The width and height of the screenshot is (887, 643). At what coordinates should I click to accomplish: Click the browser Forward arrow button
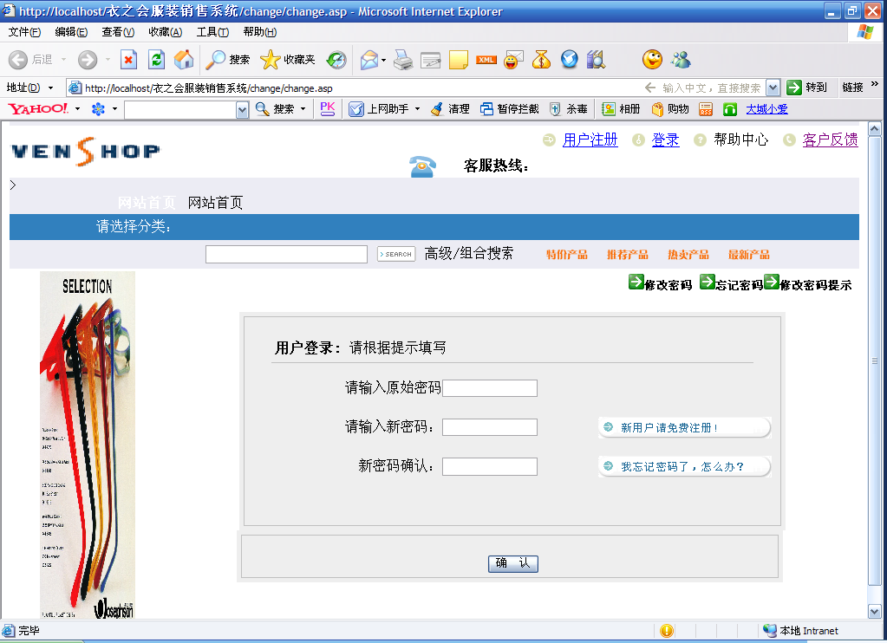point(87,60)
